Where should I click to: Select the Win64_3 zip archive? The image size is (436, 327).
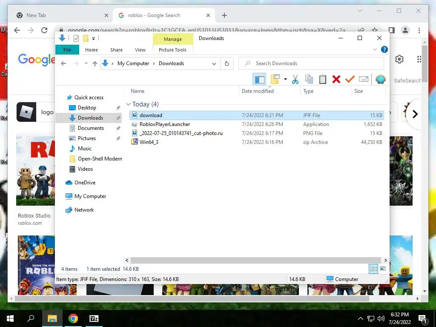pyautogui.click(x=257, y=142)
